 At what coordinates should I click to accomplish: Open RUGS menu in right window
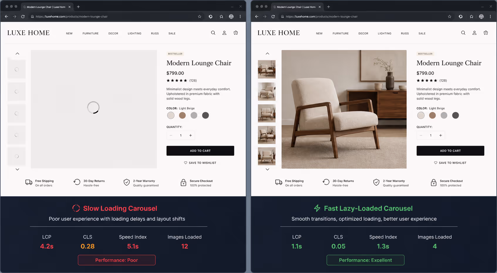point(405,34)
